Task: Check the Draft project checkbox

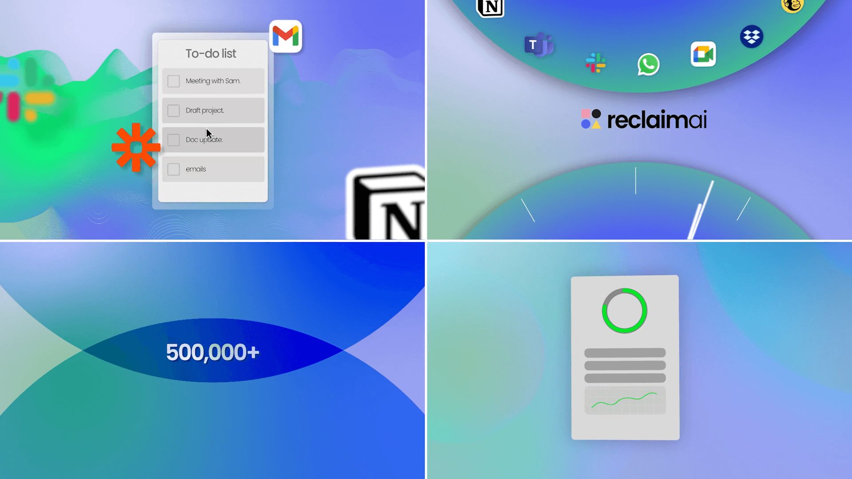Action: [174, 110]
